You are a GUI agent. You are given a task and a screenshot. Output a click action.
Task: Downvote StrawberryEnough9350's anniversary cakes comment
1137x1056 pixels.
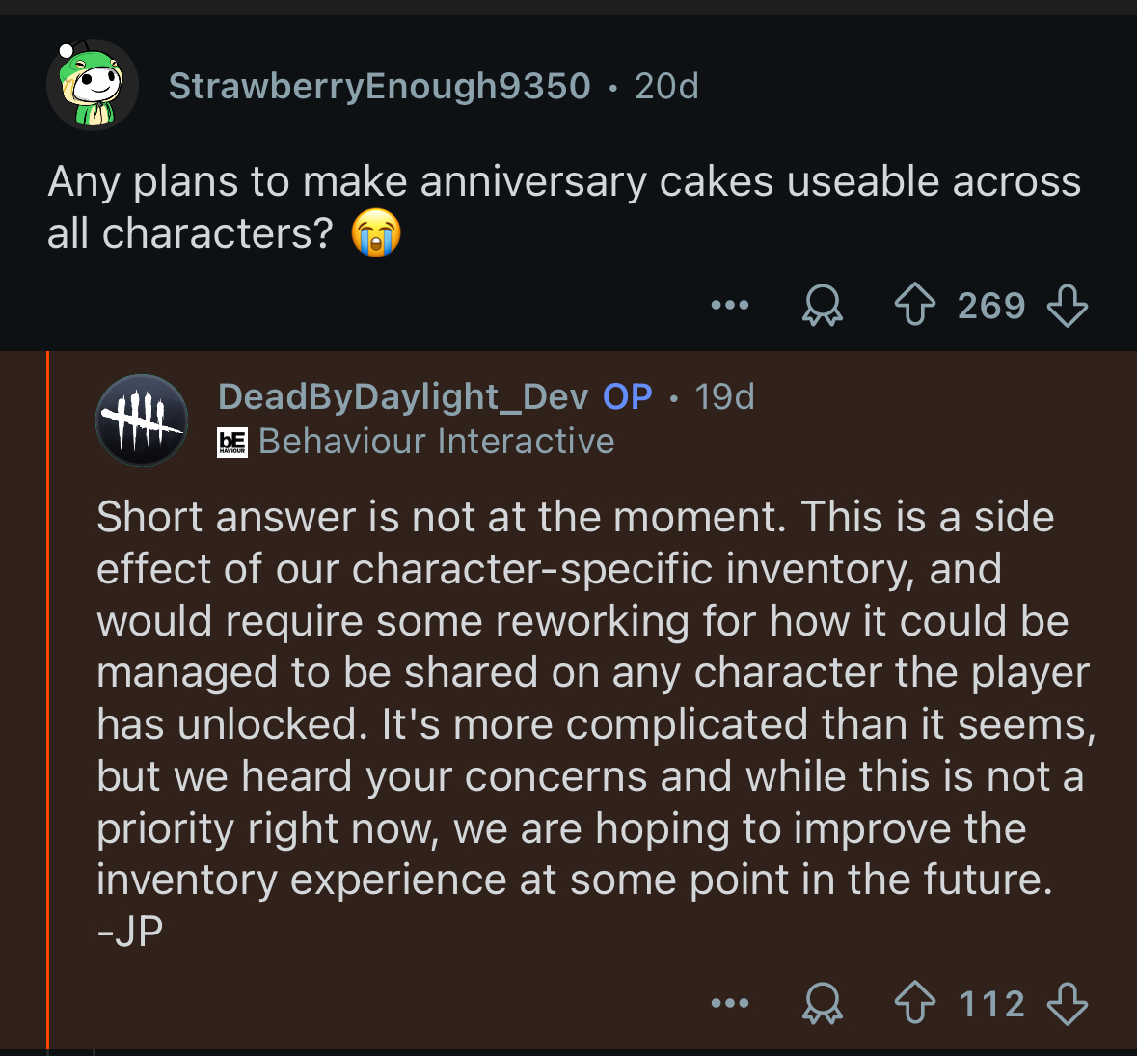(x=1067, y=307)
